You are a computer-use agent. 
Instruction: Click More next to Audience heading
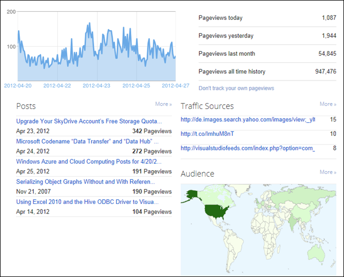pyautogui.click(x=328, y=172)
